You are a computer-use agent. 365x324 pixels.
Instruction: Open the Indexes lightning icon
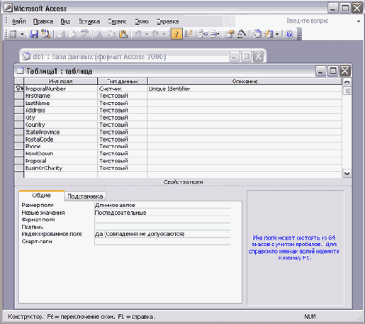click(189, 34)
